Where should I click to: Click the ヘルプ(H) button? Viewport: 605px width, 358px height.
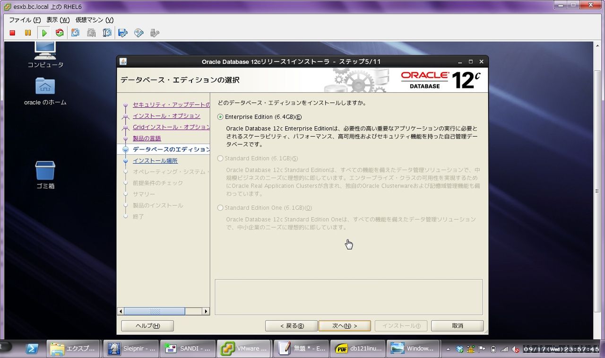(x=147, y=326)
